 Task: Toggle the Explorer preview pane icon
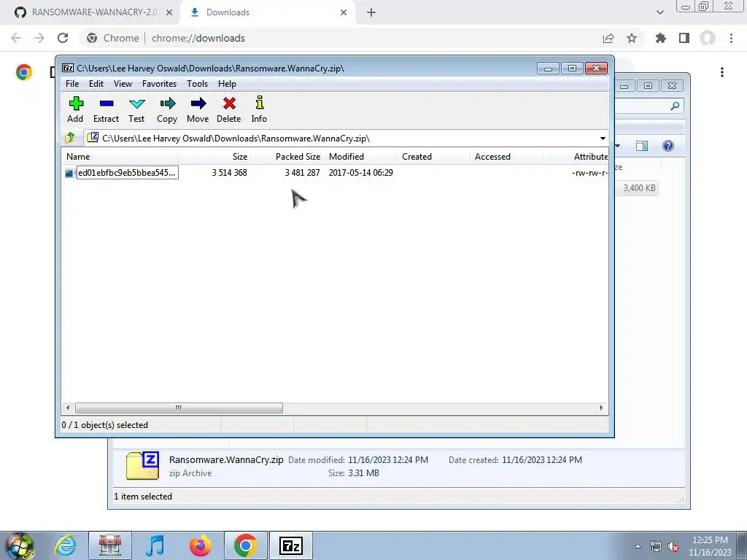coord(642,146)
